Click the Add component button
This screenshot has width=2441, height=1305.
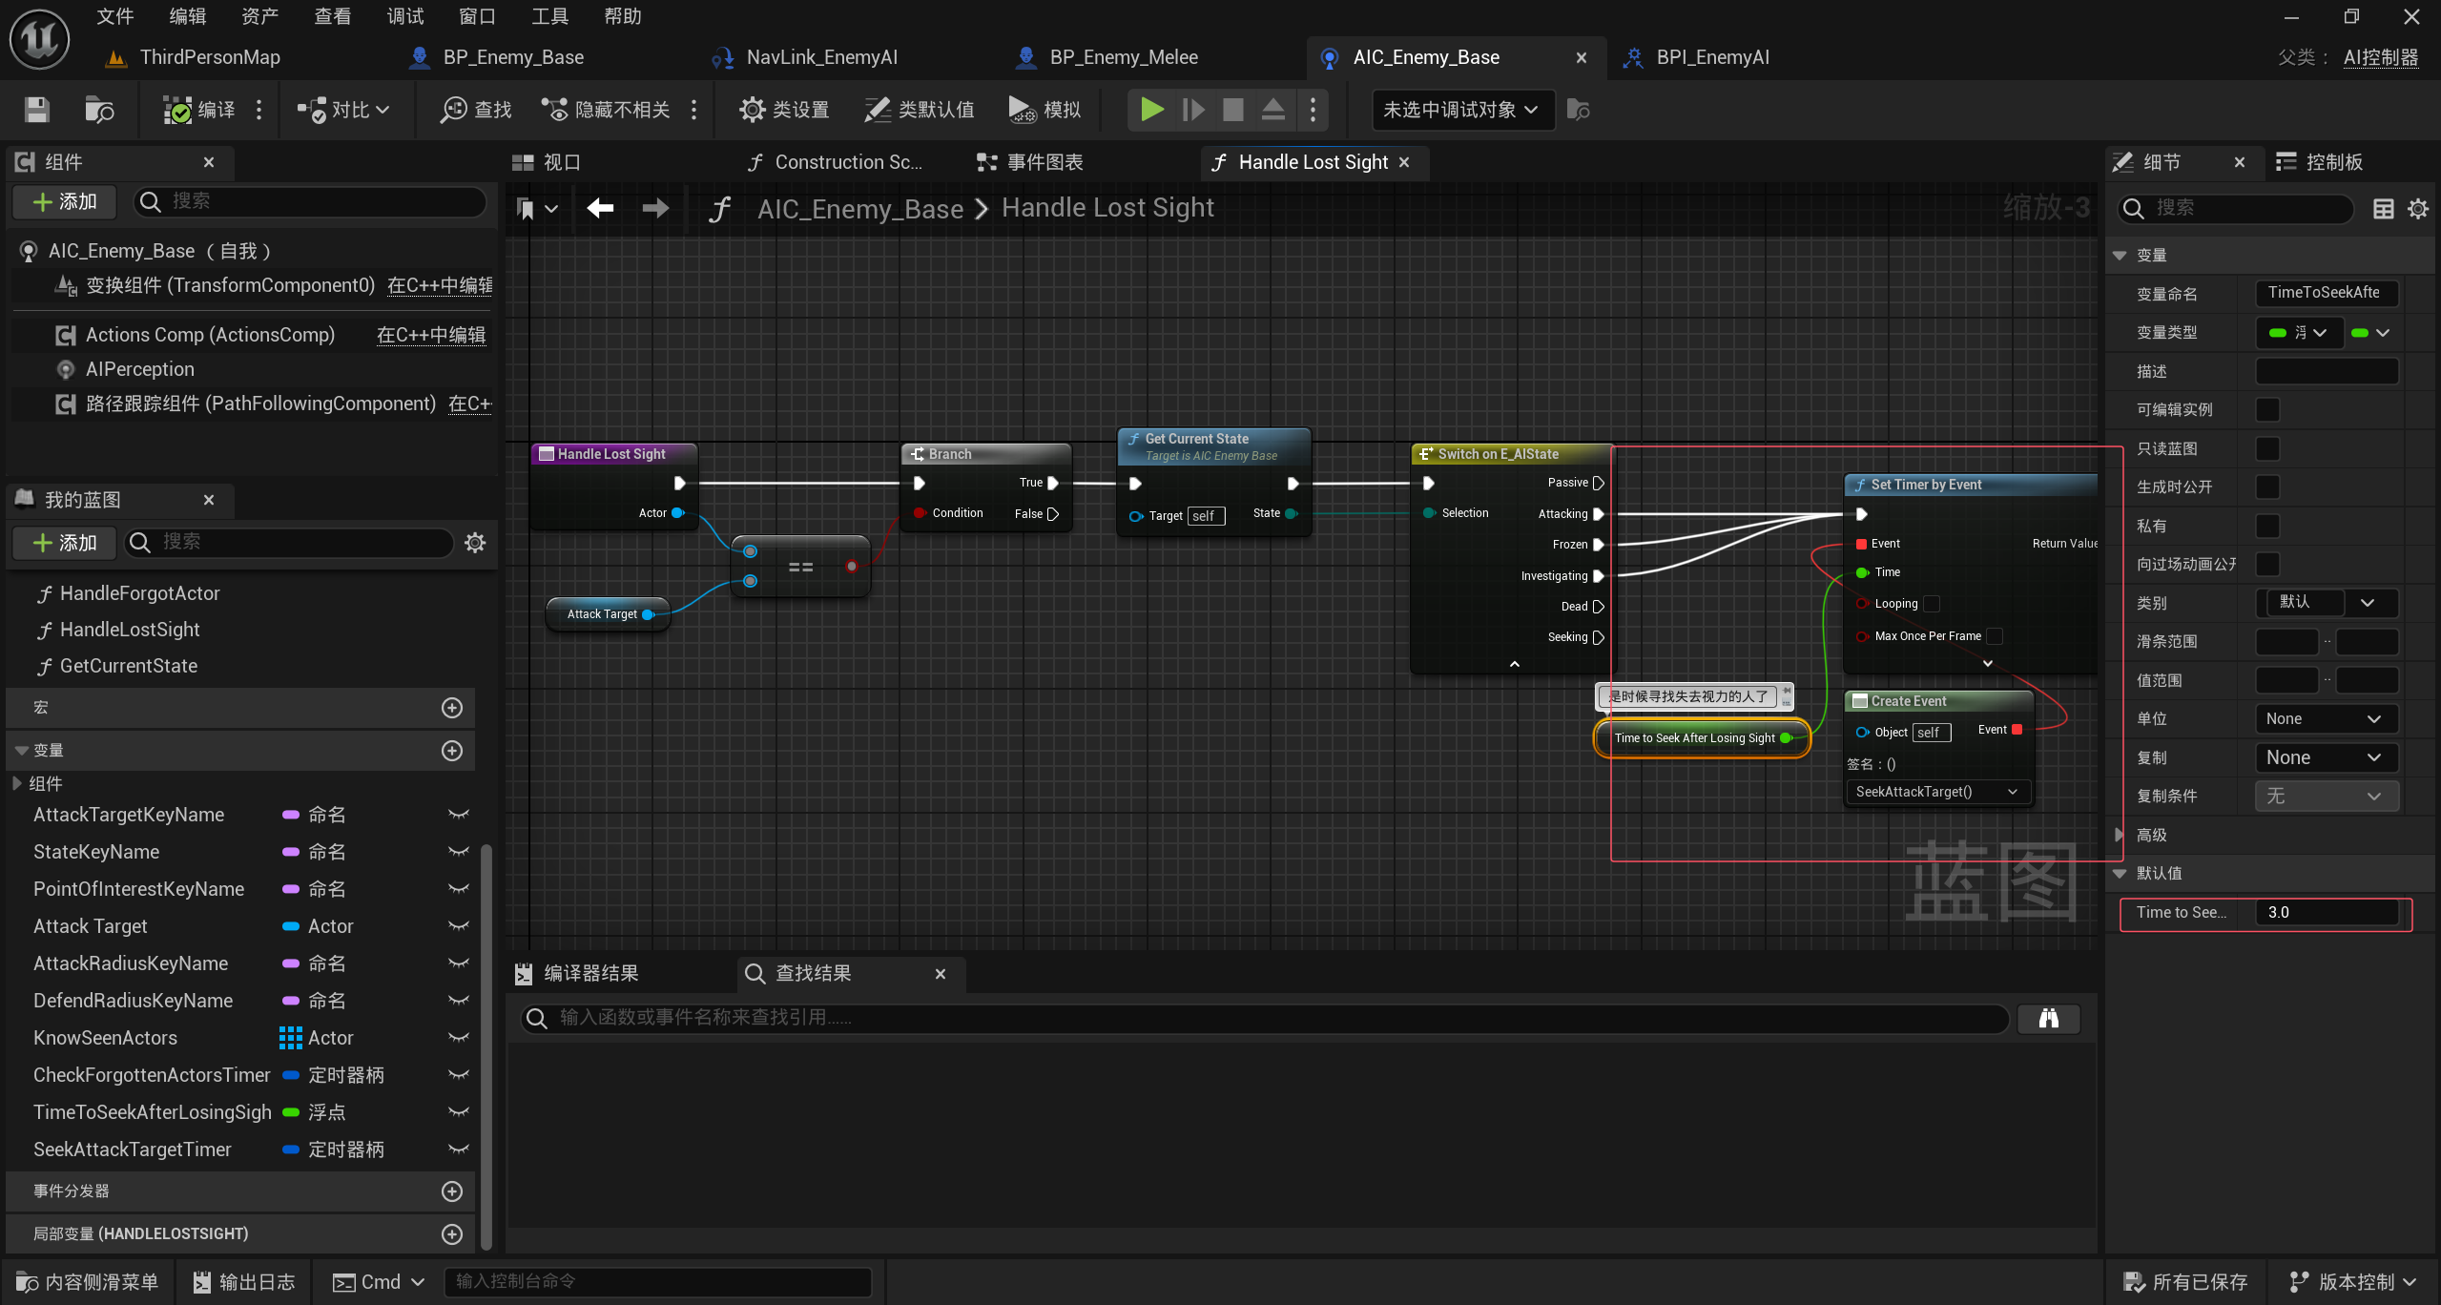pos(65,201)
